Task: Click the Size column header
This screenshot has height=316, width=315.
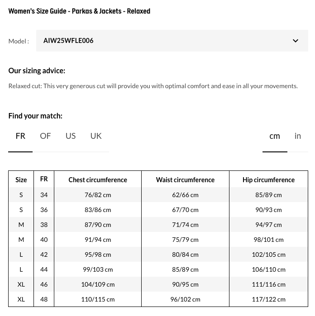Action: click(x=21, y=179)
